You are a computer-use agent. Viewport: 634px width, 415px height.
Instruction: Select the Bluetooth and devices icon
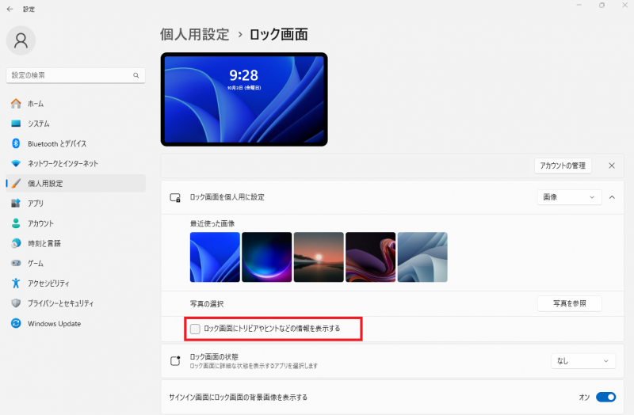click(16, 143)
